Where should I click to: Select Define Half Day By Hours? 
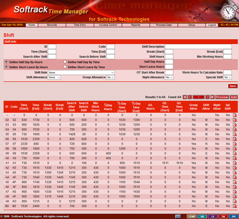coord(6,62)
